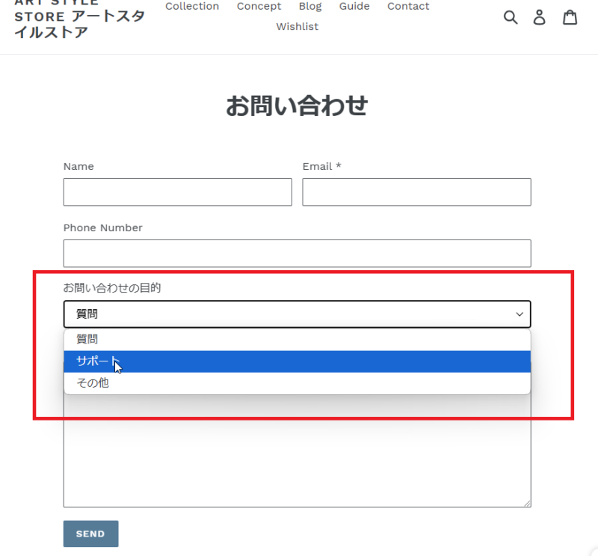The height and width of the screenshot is (556, 598).
Task: Open the Guide menu link
Action: [x=354, y=6]
